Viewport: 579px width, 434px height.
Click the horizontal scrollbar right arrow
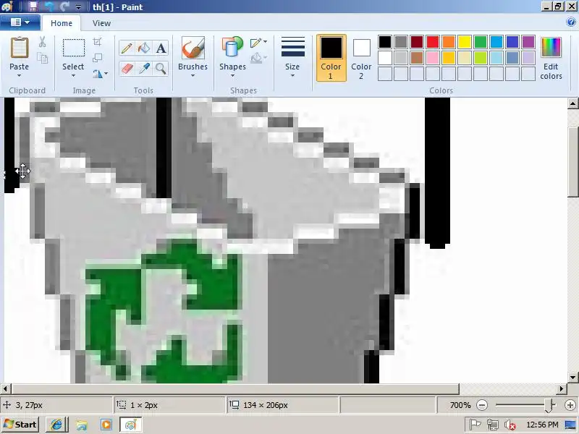click(562, 388)
